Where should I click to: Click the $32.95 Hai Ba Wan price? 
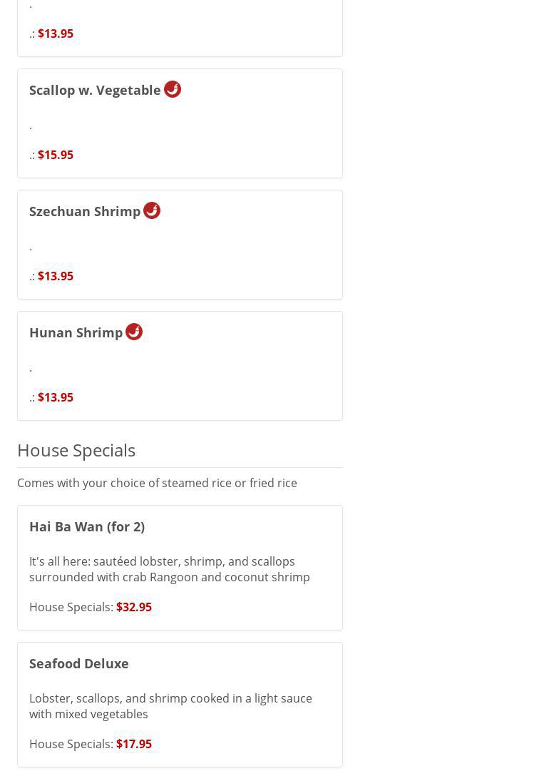(134, 607)
